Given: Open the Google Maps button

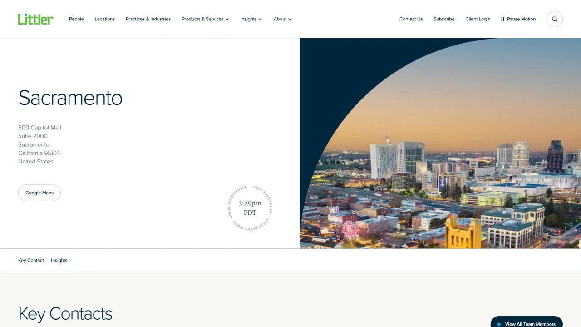Looking at the screenshot, I should 39,193.
